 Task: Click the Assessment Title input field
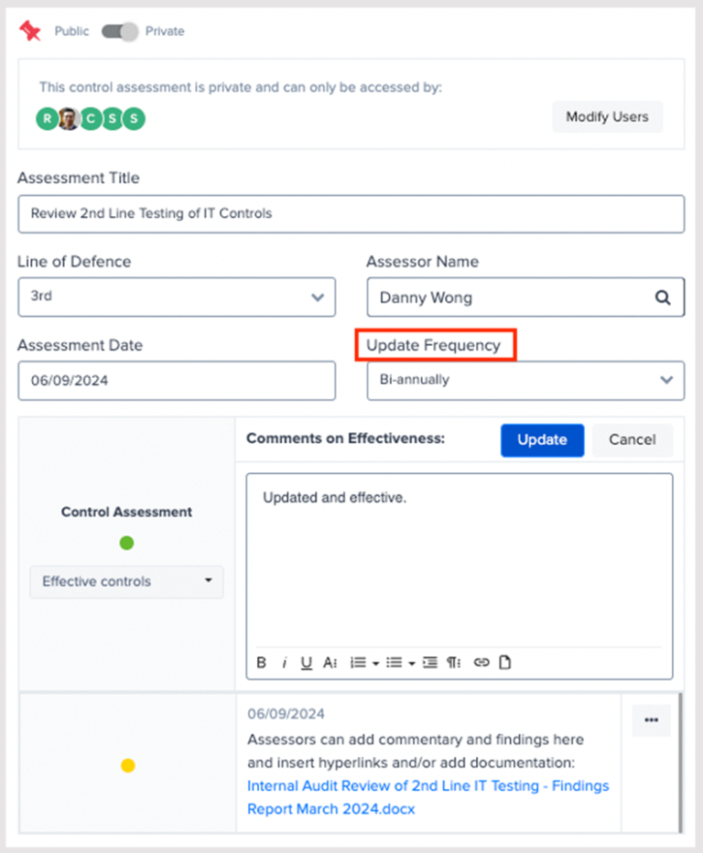click(x=351, y=213)
